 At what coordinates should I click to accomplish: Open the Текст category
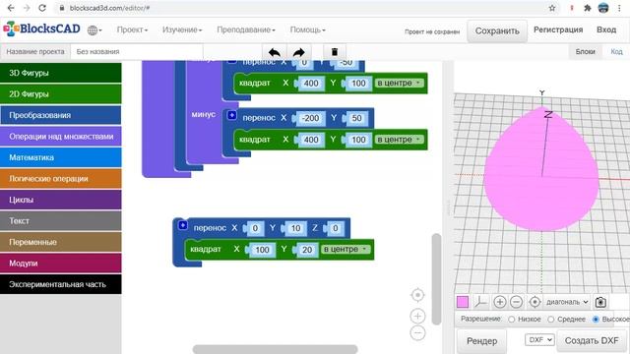point(61,220)
